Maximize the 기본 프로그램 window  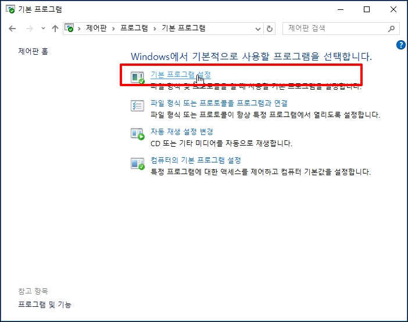367,10
